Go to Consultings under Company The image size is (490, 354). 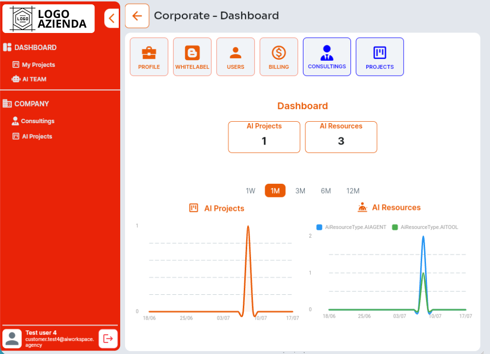[37, 121]
